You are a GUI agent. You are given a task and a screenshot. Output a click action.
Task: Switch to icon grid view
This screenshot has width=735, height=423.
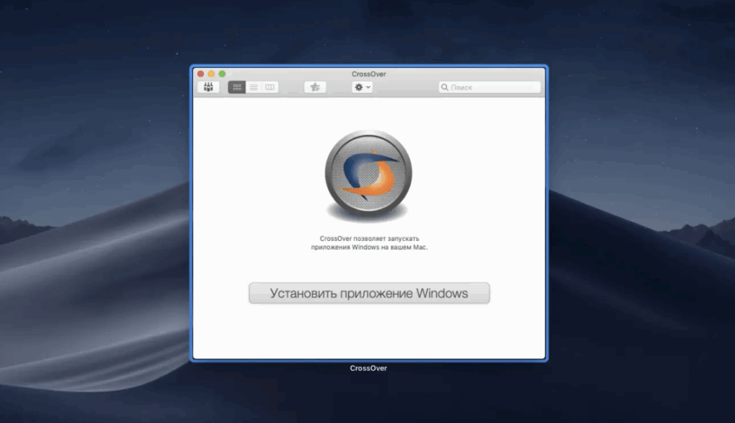[x=237, y=87]
